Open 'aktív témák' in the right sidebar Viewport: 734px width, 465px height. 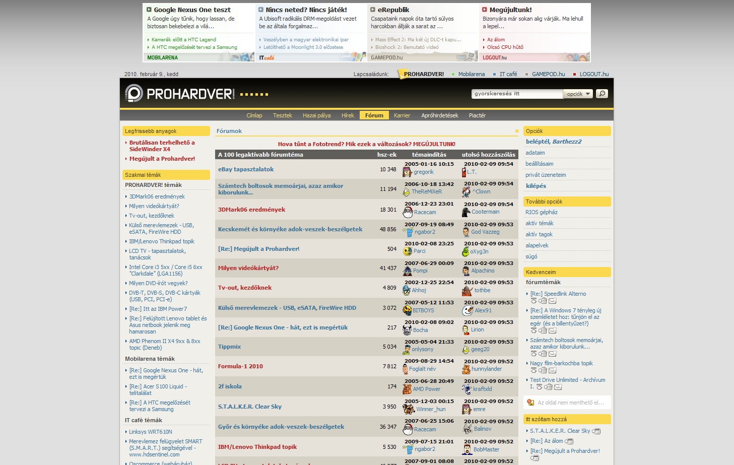point(540,223)
